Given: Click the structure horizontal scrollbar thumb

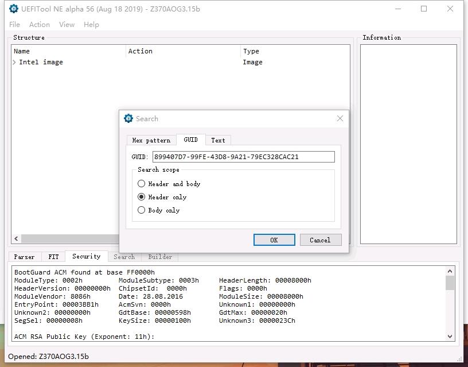Looking at the screenshot, I should [70, 238].
